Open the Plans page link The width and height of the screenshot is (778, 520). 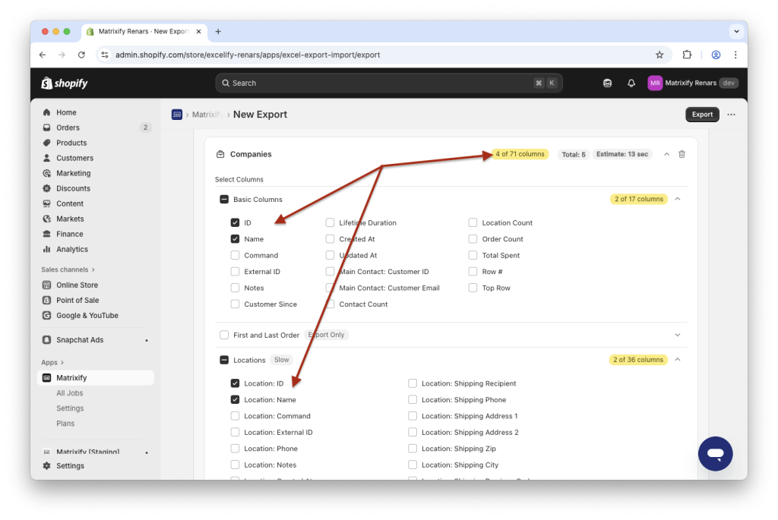[66, 423]
